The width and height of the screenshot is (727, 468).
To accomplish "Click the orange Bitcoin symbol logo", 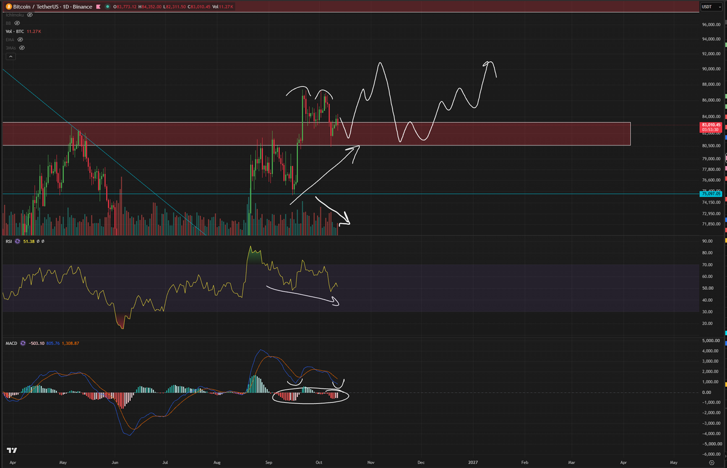I will pos(8,7).
